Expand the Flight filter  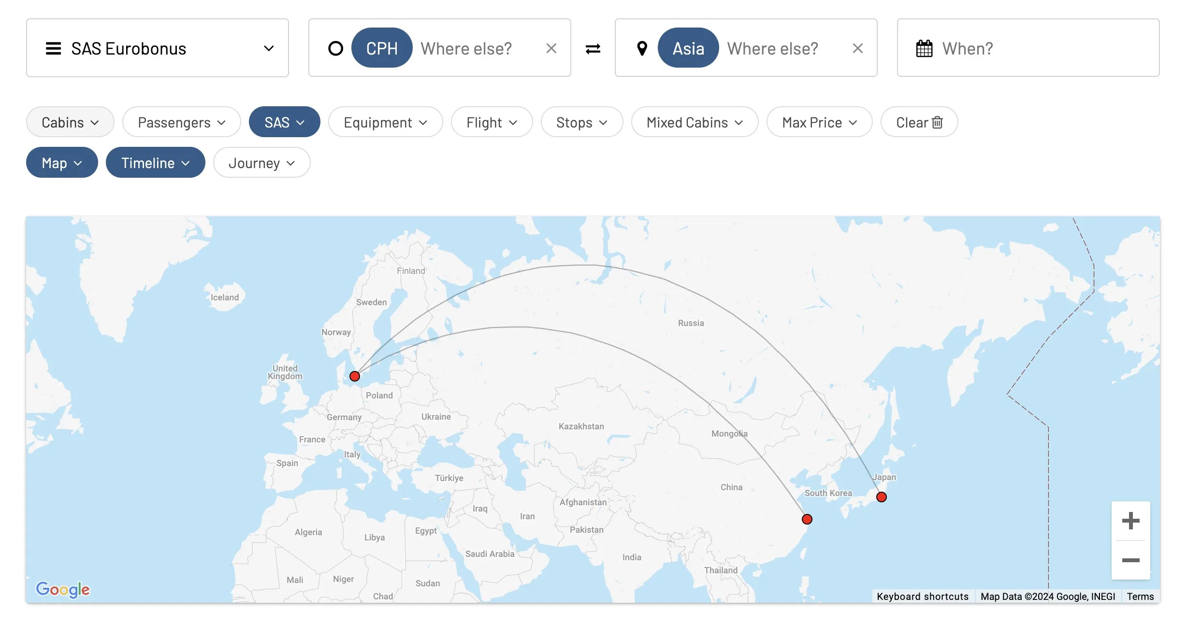point(492,122)
